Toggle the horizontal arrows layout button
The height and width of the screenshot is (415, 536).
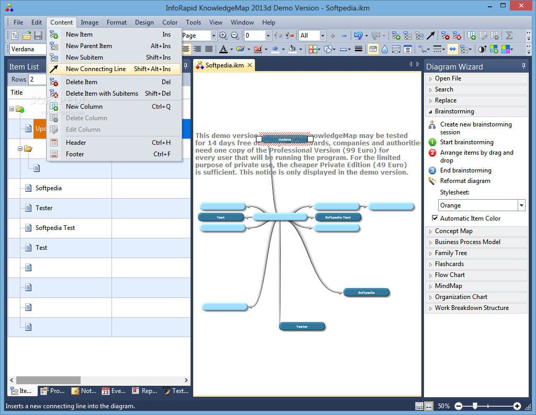[x=453, y=49]
